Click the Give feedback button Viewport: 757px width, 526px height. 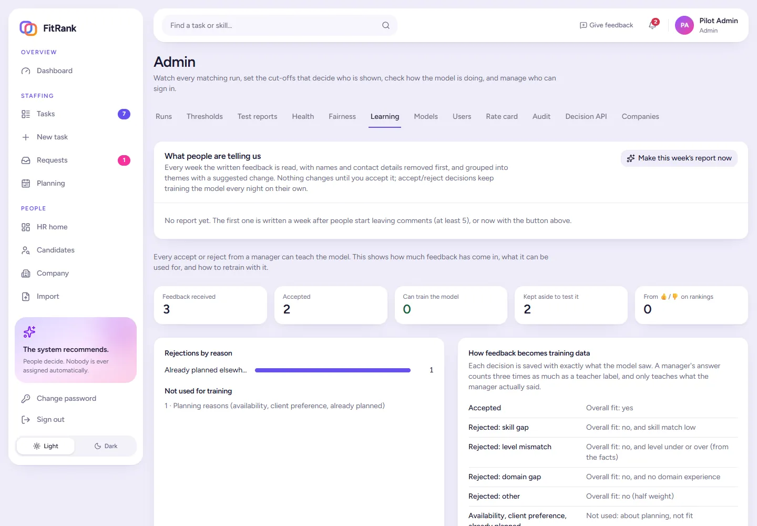606,25
